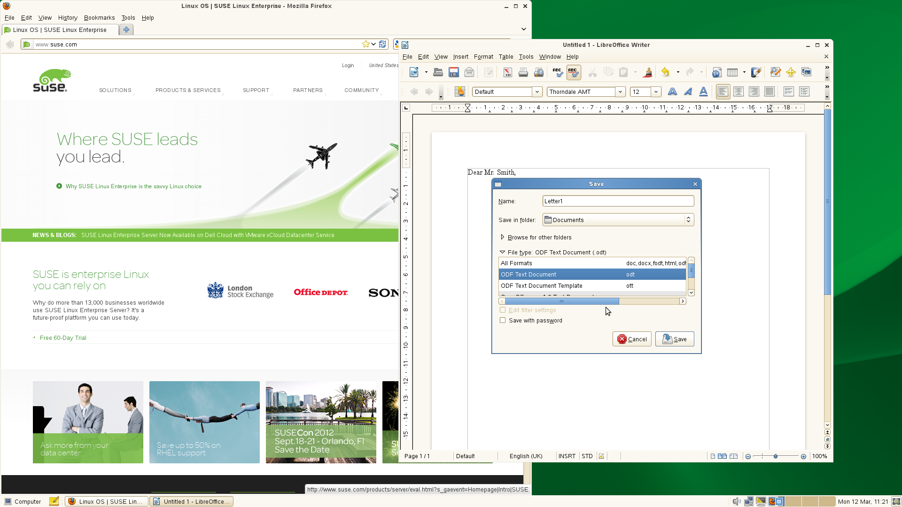The width and height of the screenshot is (902, 507).
Task: Toggle INSRT mode in status bar
Action: pyautogui.click(x=567, y=456)
